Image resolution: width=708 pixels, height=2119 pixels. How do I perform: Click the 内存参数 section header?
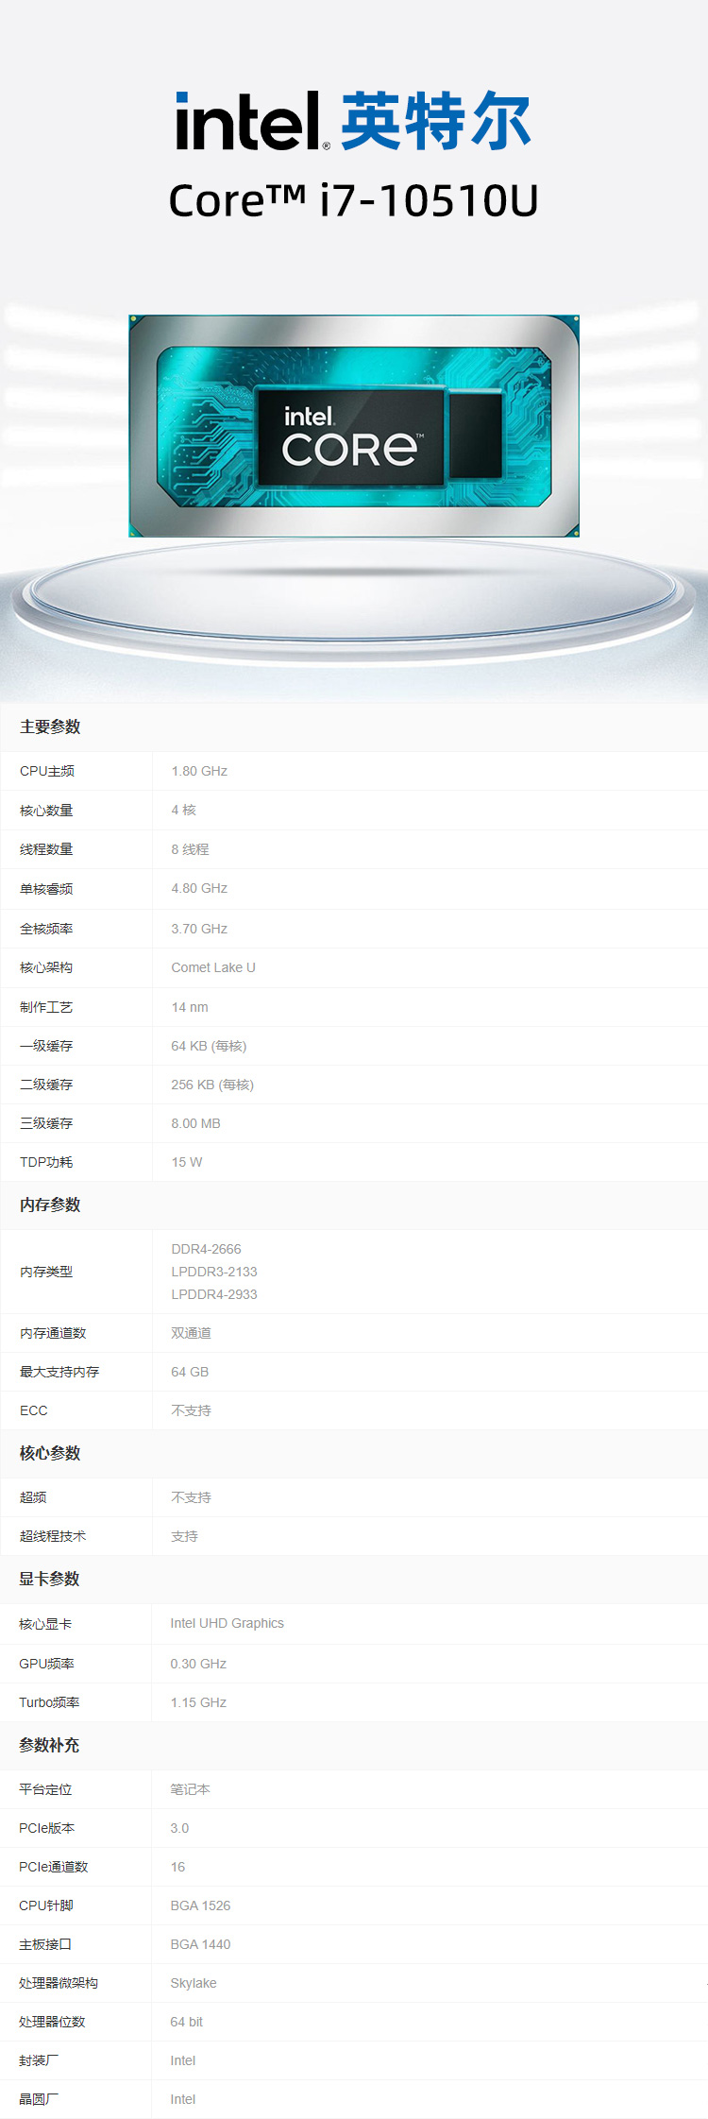[50, 1205]
